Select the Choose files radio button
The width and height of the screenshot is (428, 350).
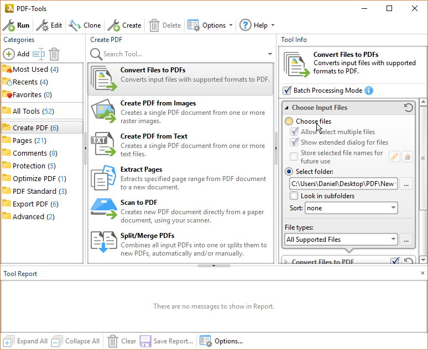[289, 121]
